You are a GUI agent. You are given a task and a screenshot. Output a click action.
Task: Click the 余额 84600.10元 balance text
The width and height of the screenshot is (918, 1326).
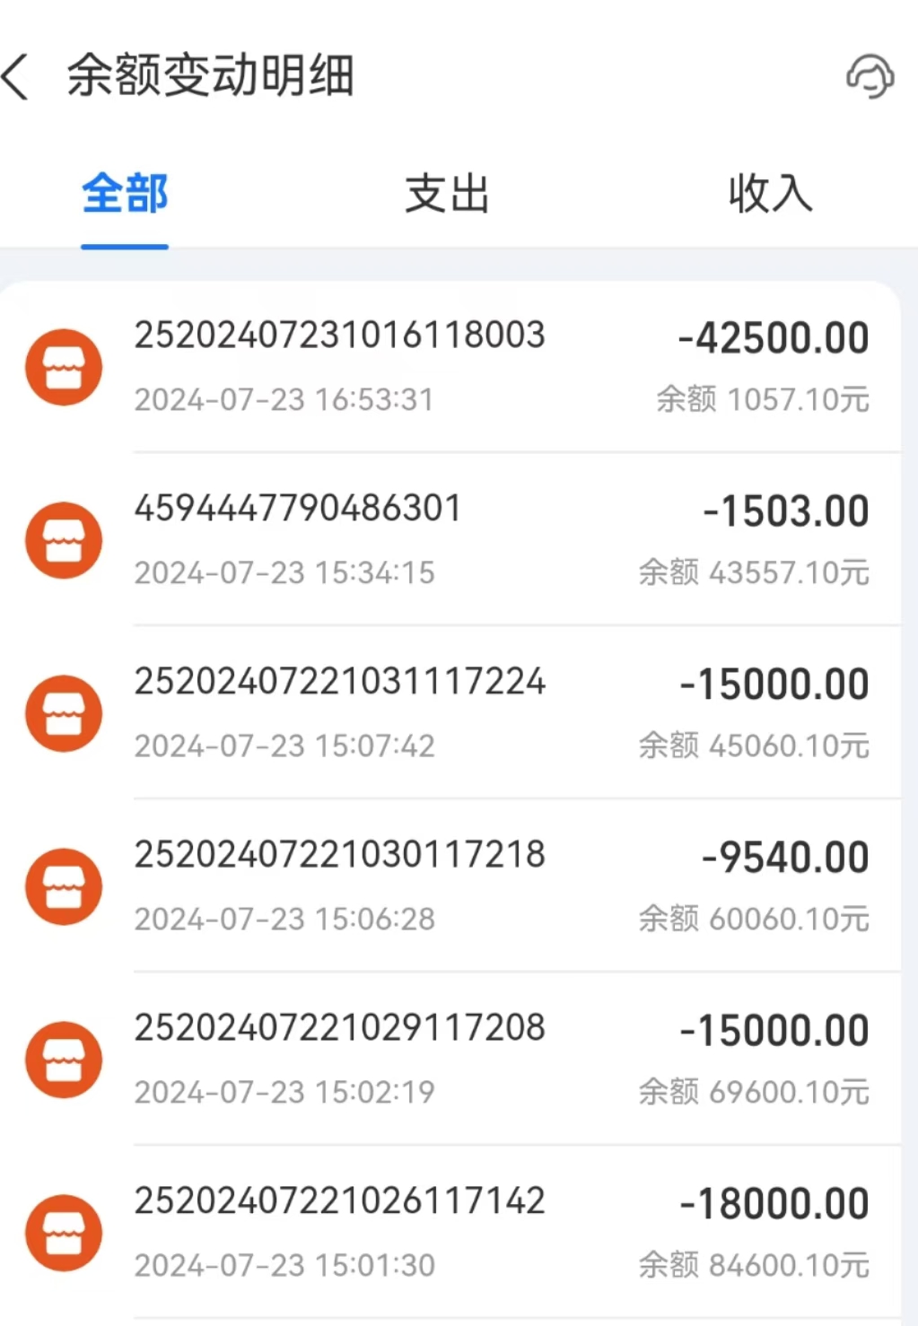click(754, 1265)
